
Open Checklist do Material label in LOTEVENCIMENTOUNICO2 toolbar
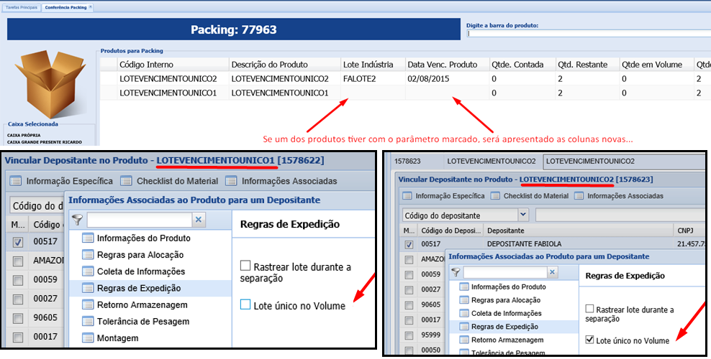(x=535, y=196)
